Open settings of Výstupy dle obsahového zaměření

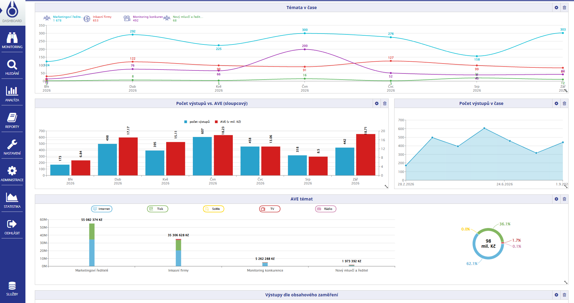[556, 295]
